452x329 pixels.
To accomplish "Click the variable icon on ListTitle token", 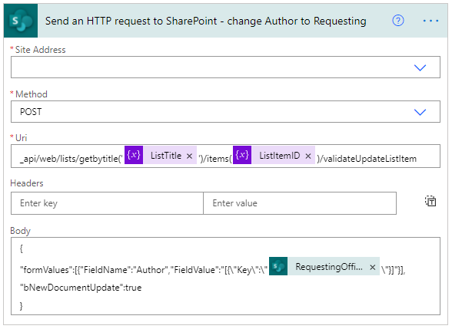I will click(134, 155).
